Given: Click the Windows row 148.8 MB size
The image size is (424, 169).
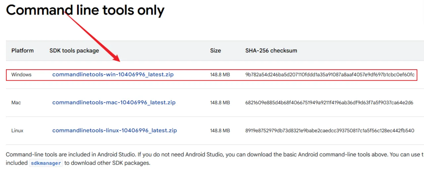Looking at the screenshot, I should pos(220,75).
